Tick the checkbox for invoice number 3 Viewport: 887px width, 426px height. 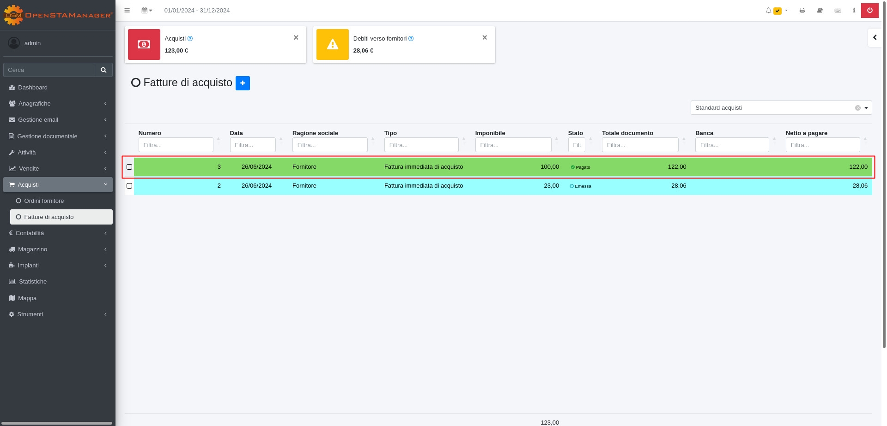129,167
